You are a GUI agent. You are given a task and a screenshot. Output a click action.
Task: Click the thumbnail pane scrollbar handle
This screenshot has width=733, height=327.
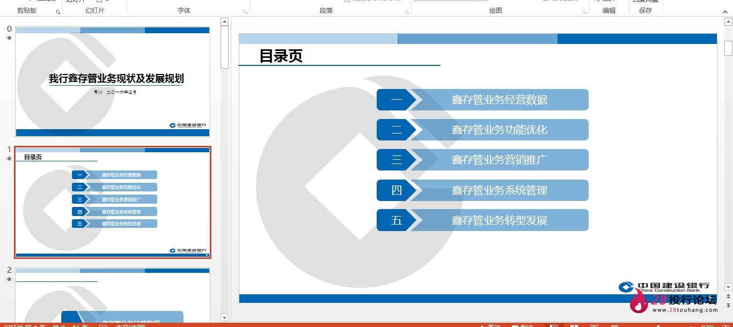pyautogui.click(x=225, y=47)
